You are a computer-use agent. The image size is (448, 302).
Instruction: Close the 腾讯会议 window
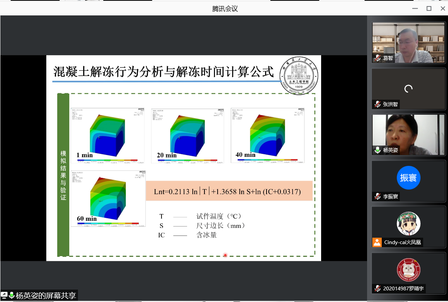pos(443,9)
